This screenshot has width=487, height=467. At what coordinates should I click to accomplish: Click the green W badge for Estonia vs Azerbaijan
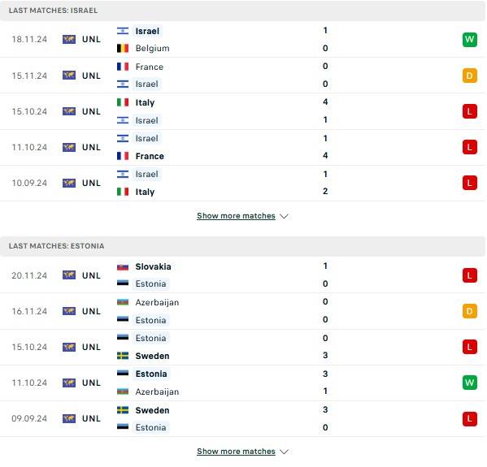pyautogui.click(x=469, y=383)
